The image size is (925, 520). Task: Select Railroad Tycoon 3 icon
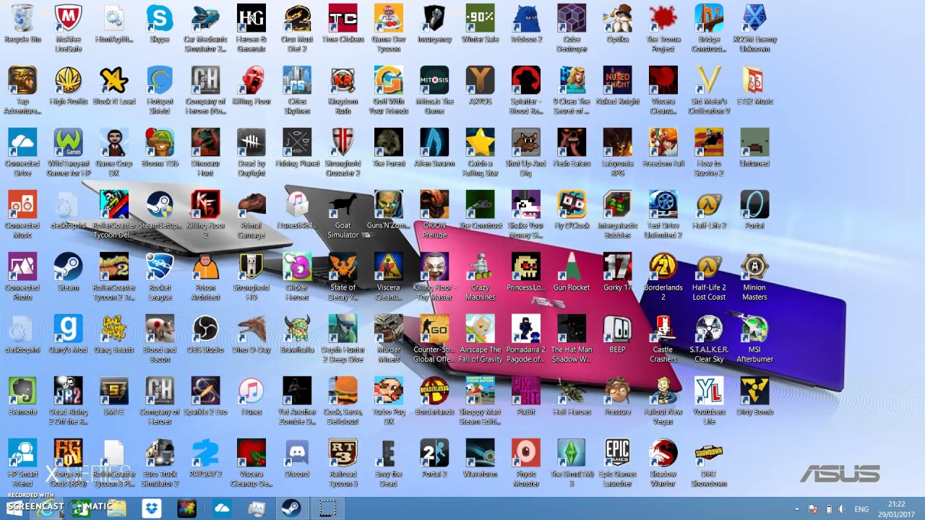coord(343,463)
